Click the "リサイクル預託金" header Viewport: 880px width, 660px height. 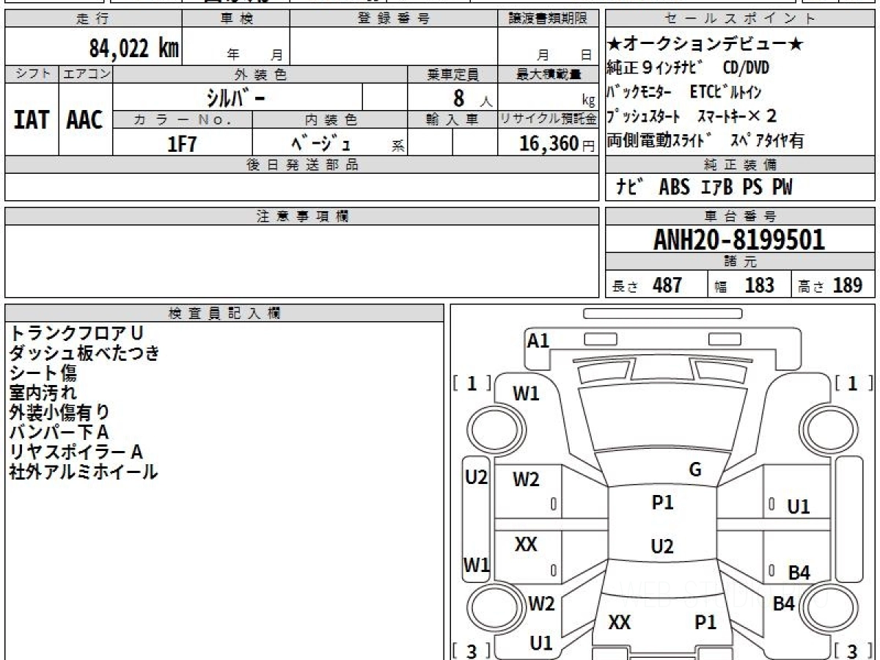[549, 118]
